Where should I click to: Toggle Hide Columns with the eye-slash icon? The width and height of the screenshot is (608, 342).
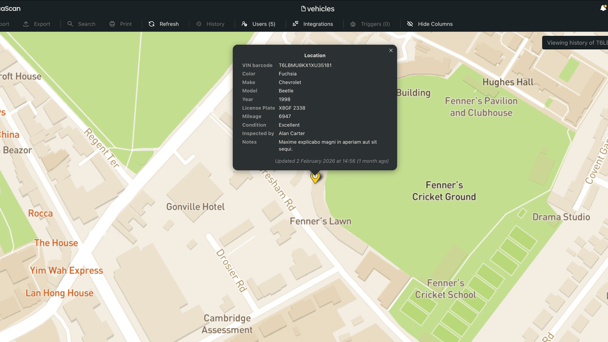410,24
